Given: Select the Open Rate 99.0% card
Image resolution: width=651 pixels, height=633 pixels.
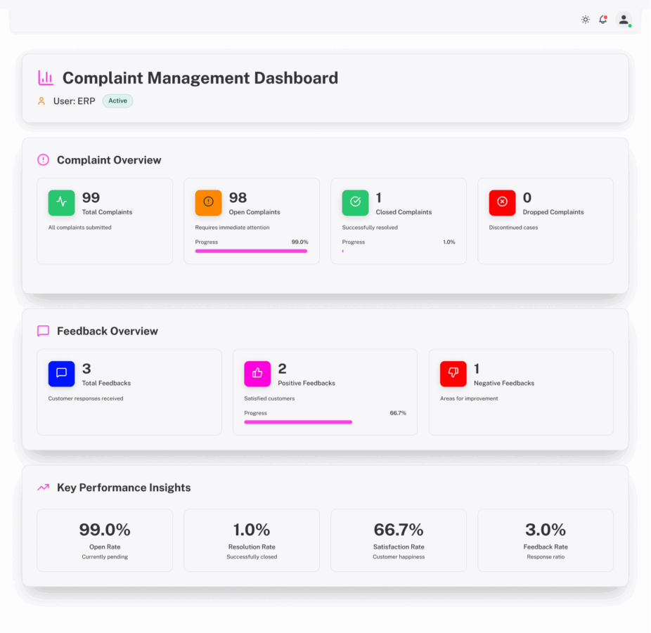Looking at the screenshot, I should pos(105,540).
